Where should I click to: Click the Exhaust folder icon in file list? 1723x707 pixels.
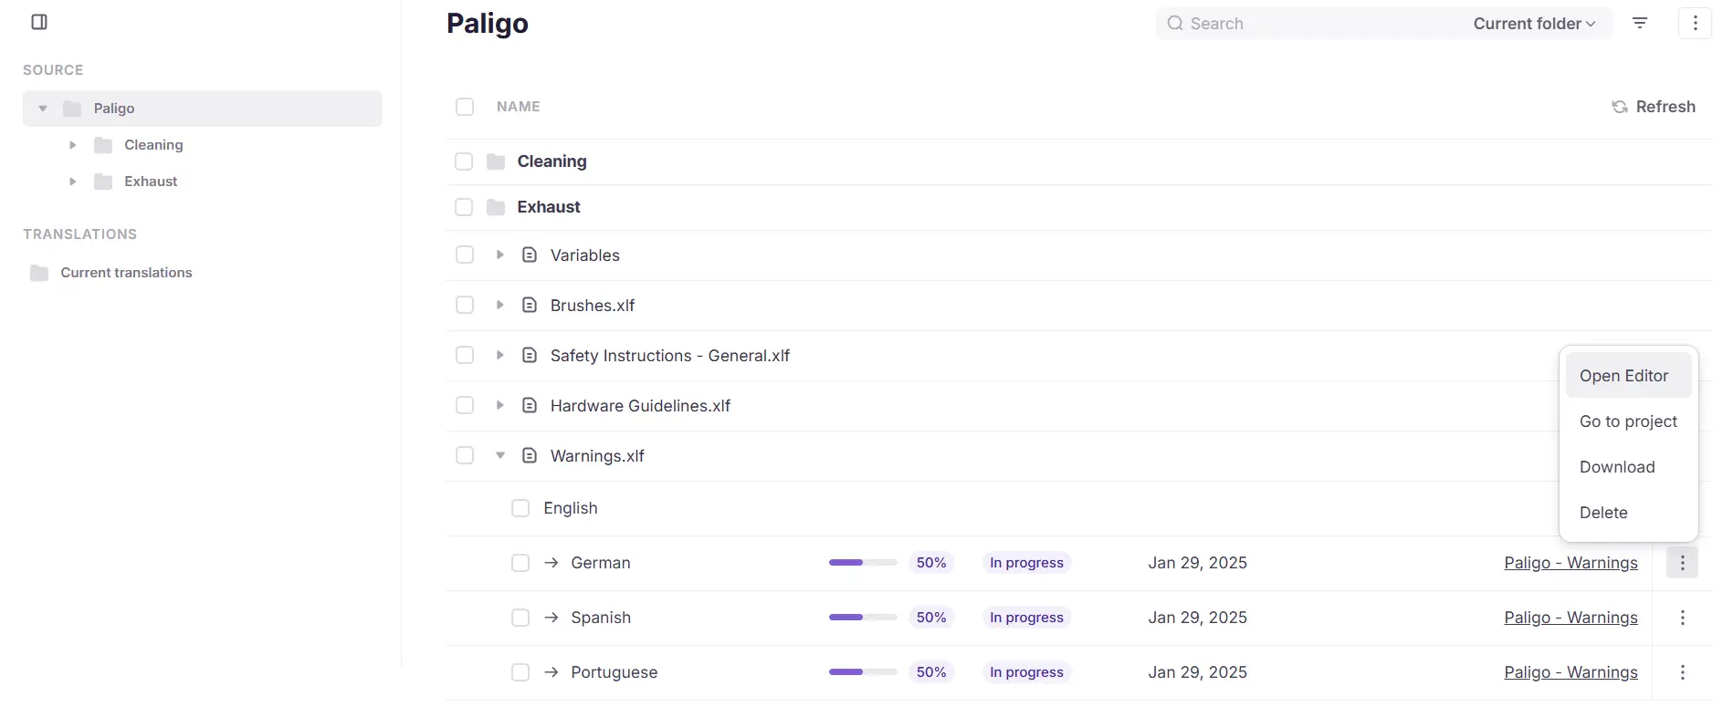(496, 207)
